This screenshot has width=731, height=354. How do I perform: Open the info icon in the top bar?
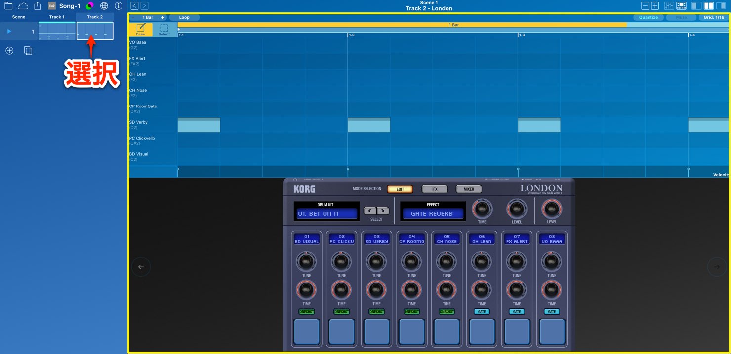click(119, 6)
